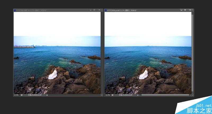Click the left window's document size info readout

click(35, 95)
